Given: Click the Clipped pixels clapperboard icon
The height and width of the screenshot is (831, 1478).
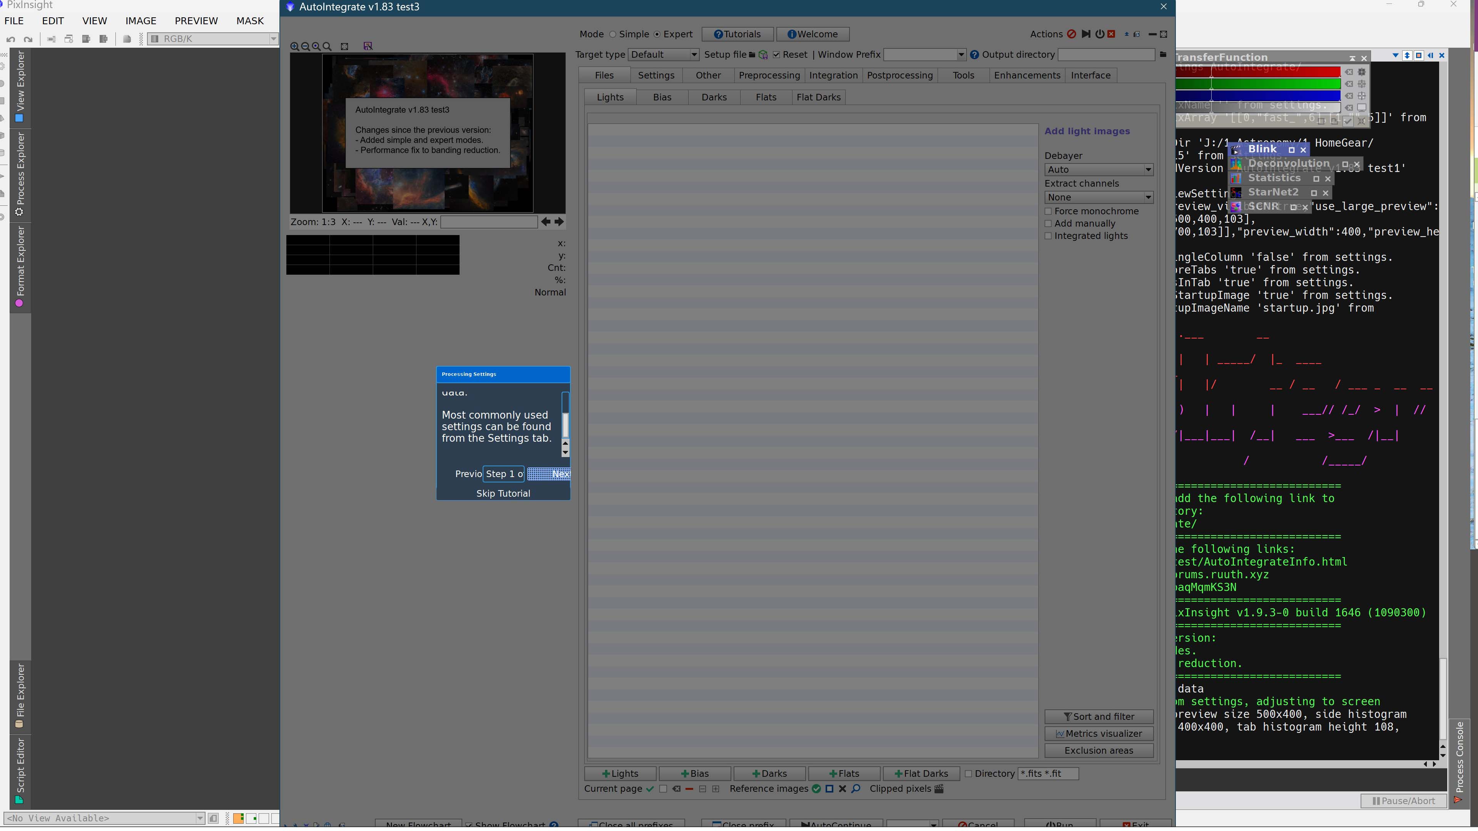Looking at the screenshot, I should coord(939,789).
